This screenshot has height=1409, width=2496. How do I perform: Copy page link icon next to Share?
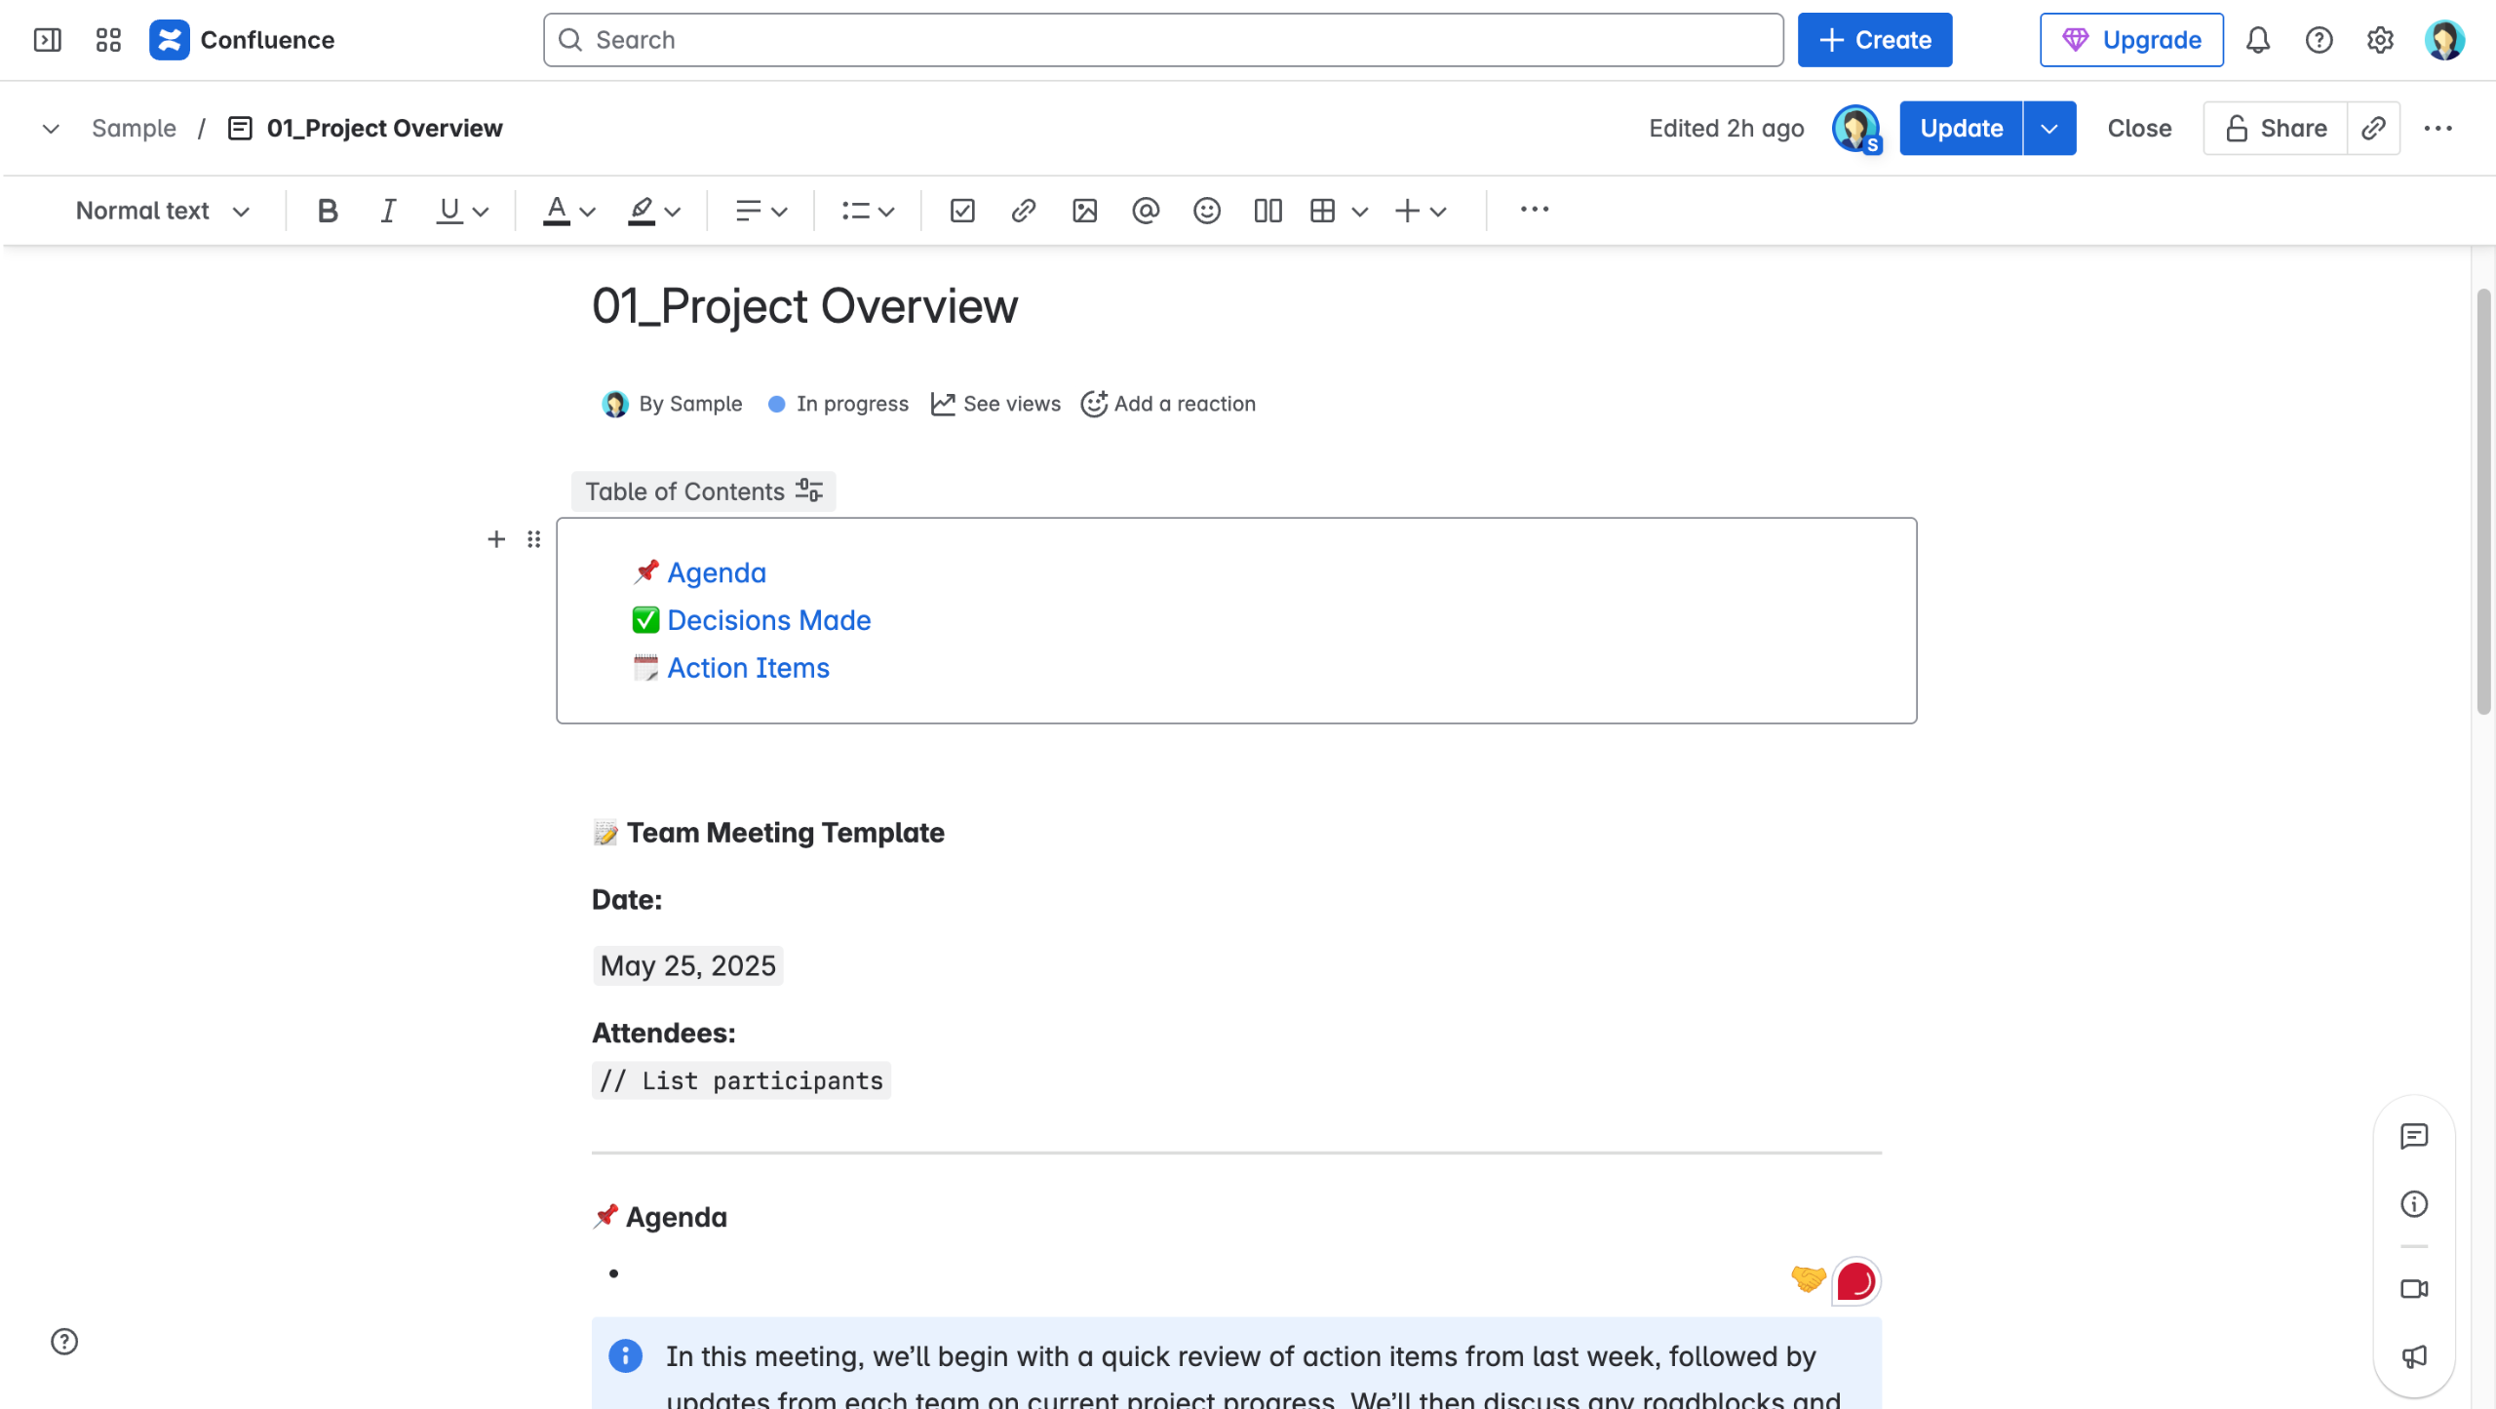pos(2373,128)
